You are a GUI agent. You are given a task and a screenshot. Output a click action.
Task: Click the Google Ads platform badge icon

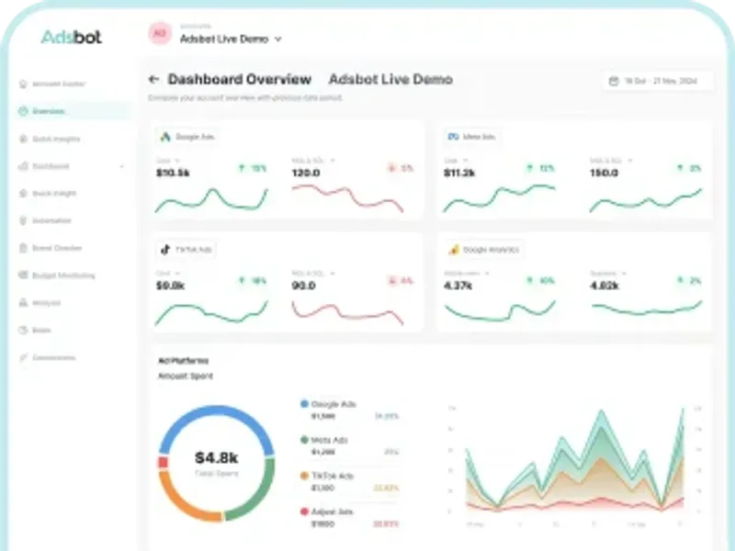(165, 137)
